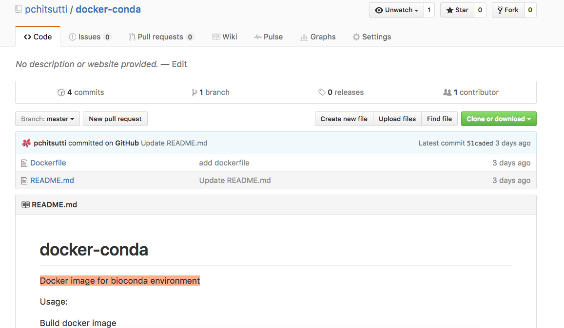This screenshot has width=564, height=328.
Task: Select the Code tab
Action: coord(38,36)
